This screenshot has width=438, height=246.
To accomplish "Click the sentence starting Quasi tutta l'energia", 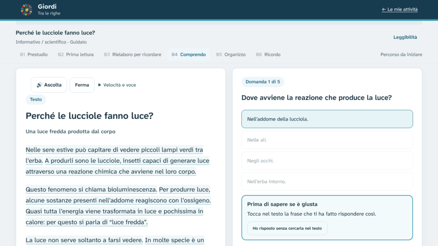I will pyautogui.click(x=114, y=217).
